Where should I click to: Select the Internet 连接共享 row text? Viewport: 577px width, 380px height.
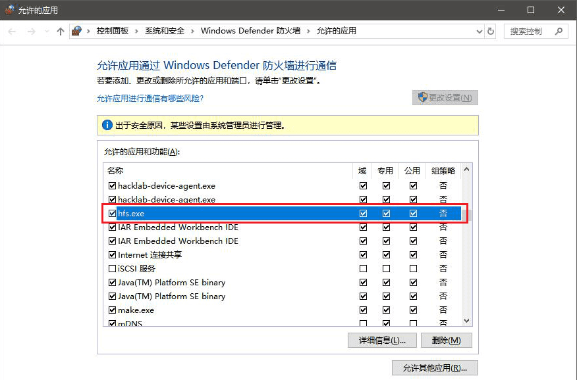pos(150,255)
